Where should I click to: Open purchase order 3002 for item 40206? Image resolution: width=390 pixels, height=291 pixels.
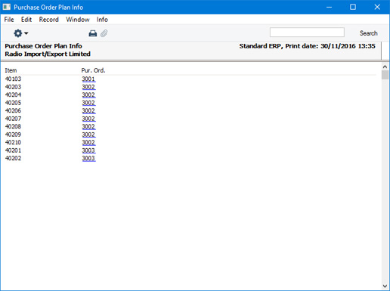click(88, 111)
